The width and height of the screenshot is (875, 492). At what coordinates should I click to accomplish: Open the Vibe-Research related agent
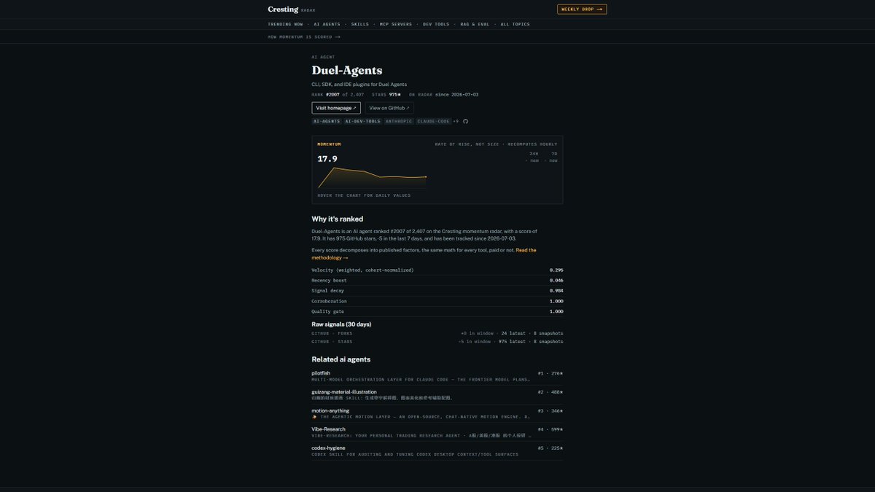[437, 432]
